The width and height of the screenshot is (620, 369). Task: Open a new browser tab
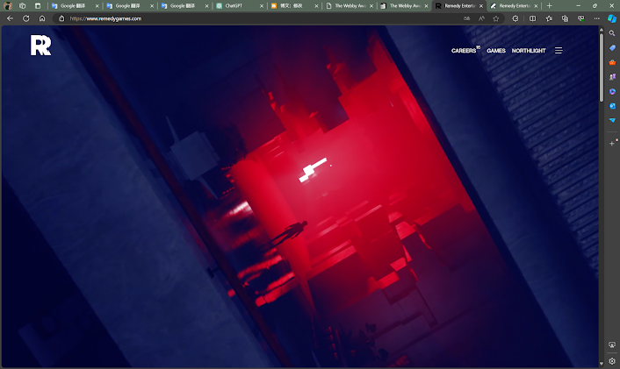pos(549,6)
